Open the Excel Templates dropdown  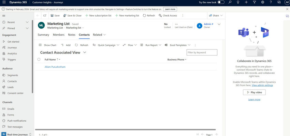click(177, 45)
